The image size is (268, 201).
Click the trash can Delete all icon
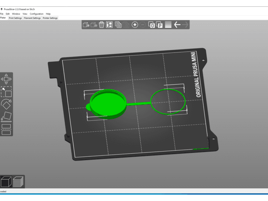pos(102,25)
